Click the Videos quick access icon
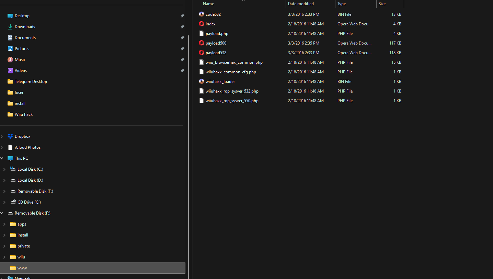The image size is (493, 279). click(x=10, y=71)
